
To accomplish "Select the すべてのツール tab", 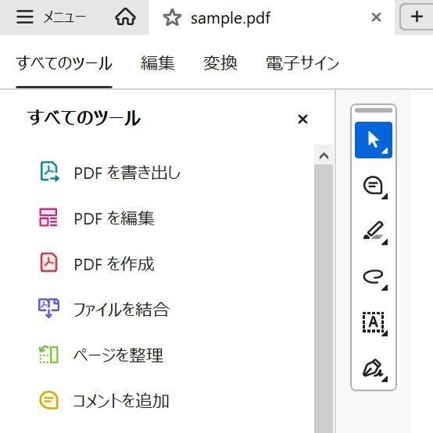I will click(64, 63).
